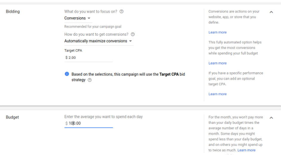The height and width of the screenshot is (155, 281).
Task: Click the daily budget amount field
Action: 88,123
